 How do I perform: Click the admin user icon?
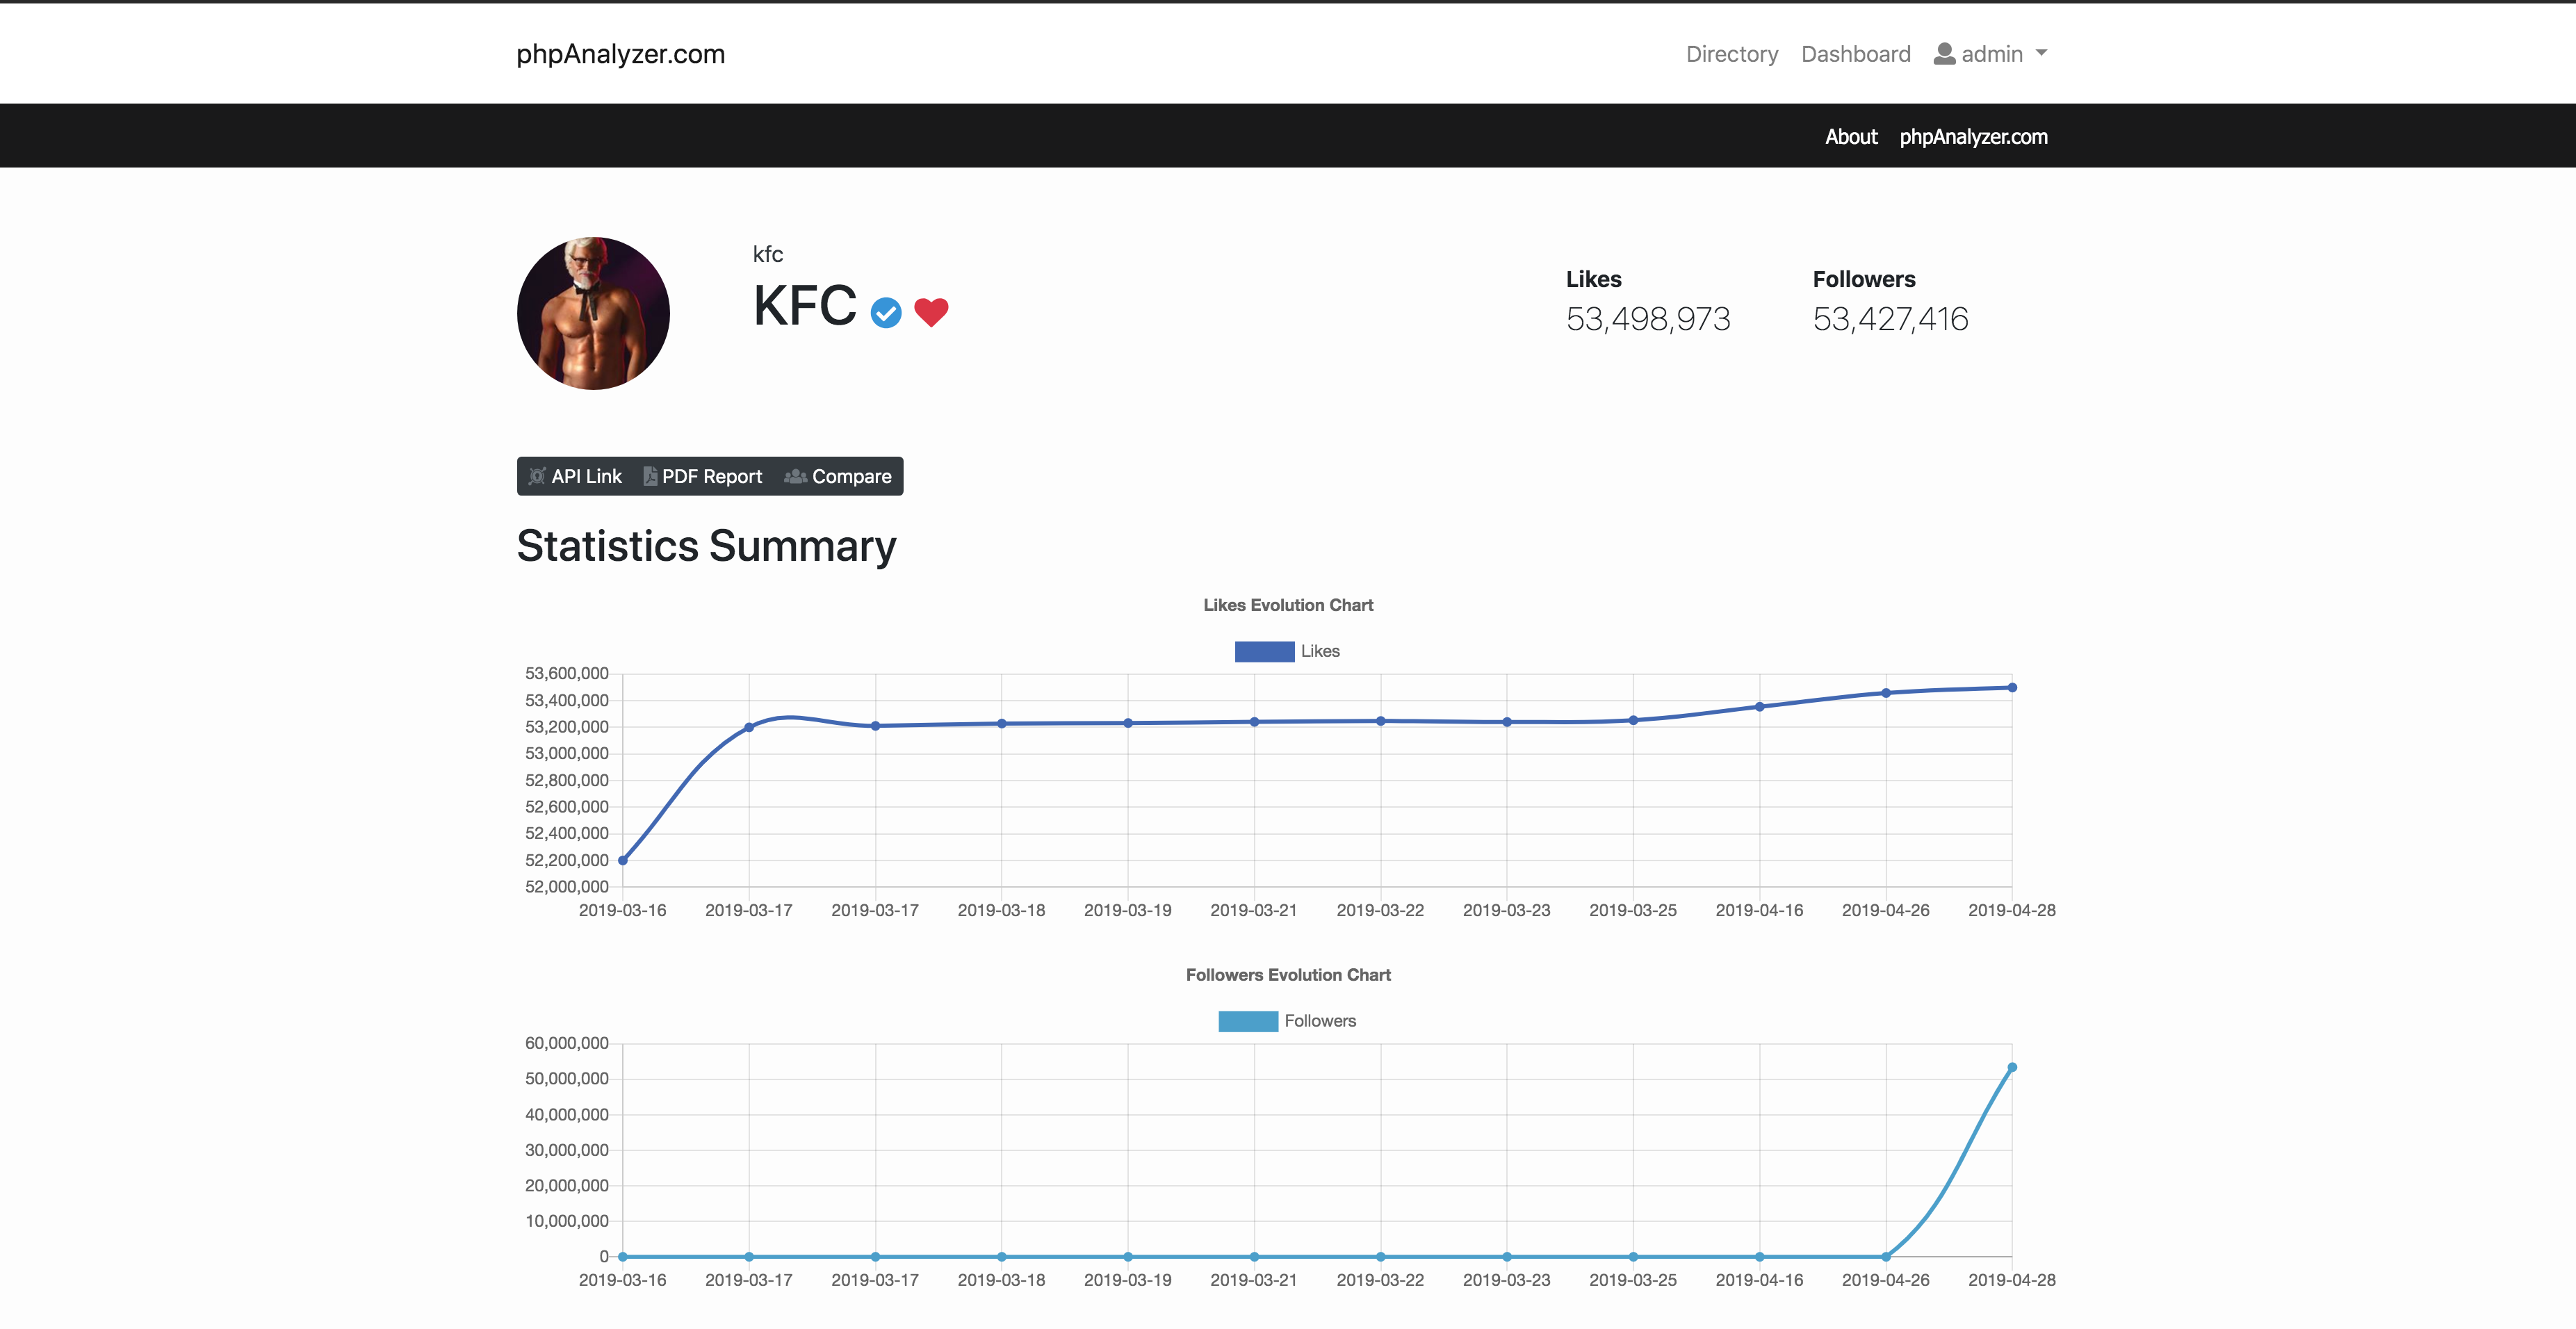[x=1944, y=54]
